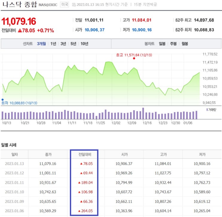Image resolution: width=222 pixels, height=217 pixels.
Task: Click the red 최고 marker dot on chart
Action: point(134,58)
